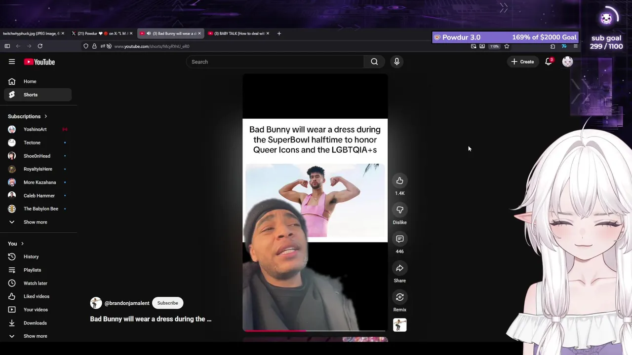Open ShoeOnHead subscription
Viewport: 632px width, 355px height.
click(x=38, y=156)
